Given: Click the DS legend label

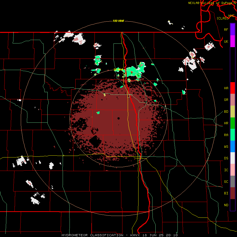Looking at the screenshot, I should click(226, 158).
